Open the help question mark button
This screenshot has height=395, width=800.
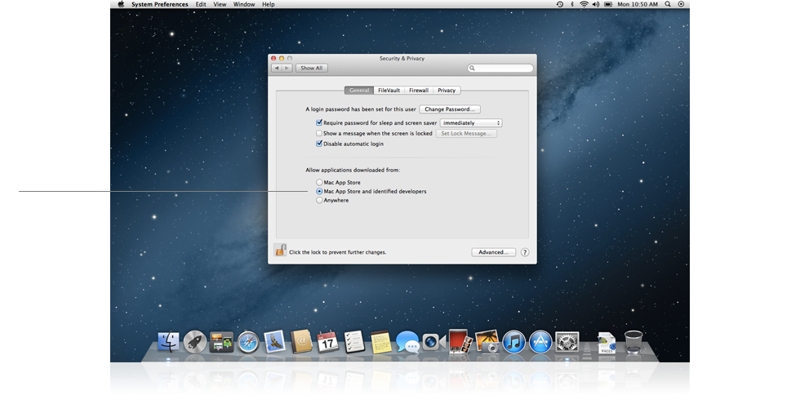(x=525, y=252)
